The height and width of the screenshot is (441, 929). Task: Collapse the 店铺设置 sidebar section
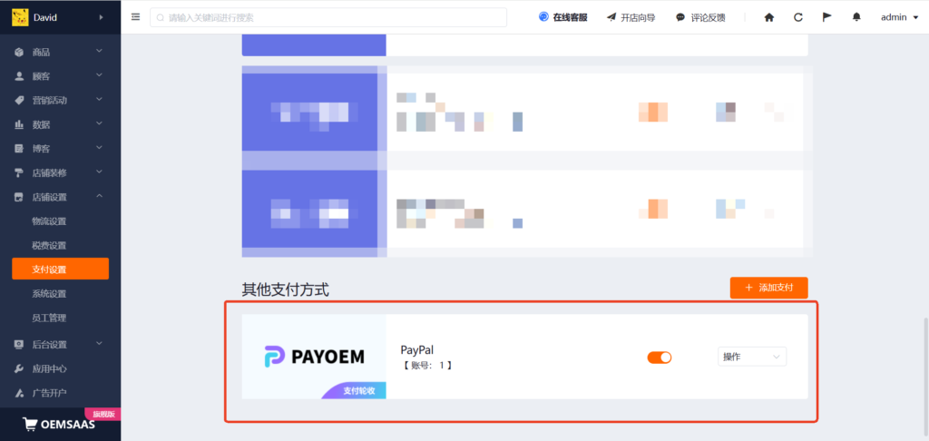(x=61, y=197)
